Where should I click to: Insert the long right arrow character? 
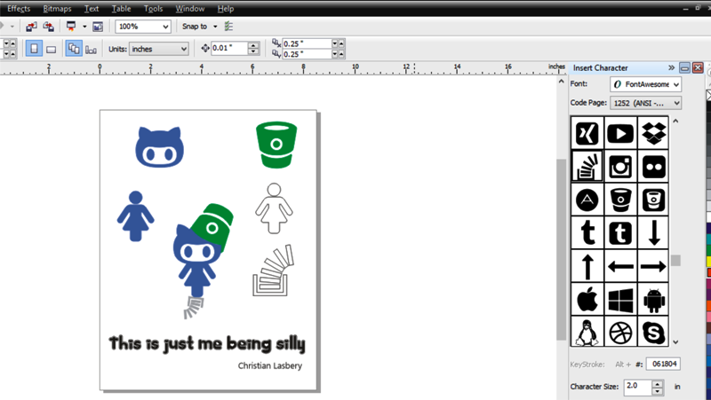(x=653, y=266)
